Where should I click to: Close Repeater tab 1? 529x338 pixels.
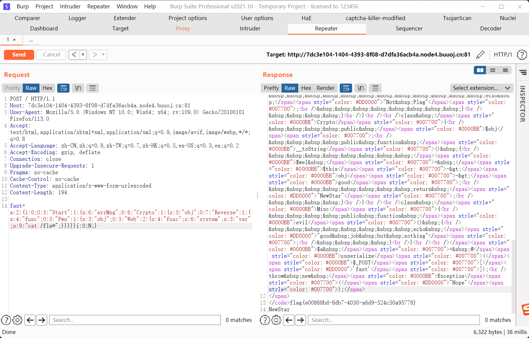(x=14, y=40)
